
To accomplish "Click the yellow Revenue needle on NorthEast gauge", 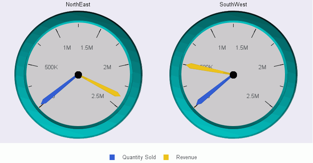I will (101, 86).
